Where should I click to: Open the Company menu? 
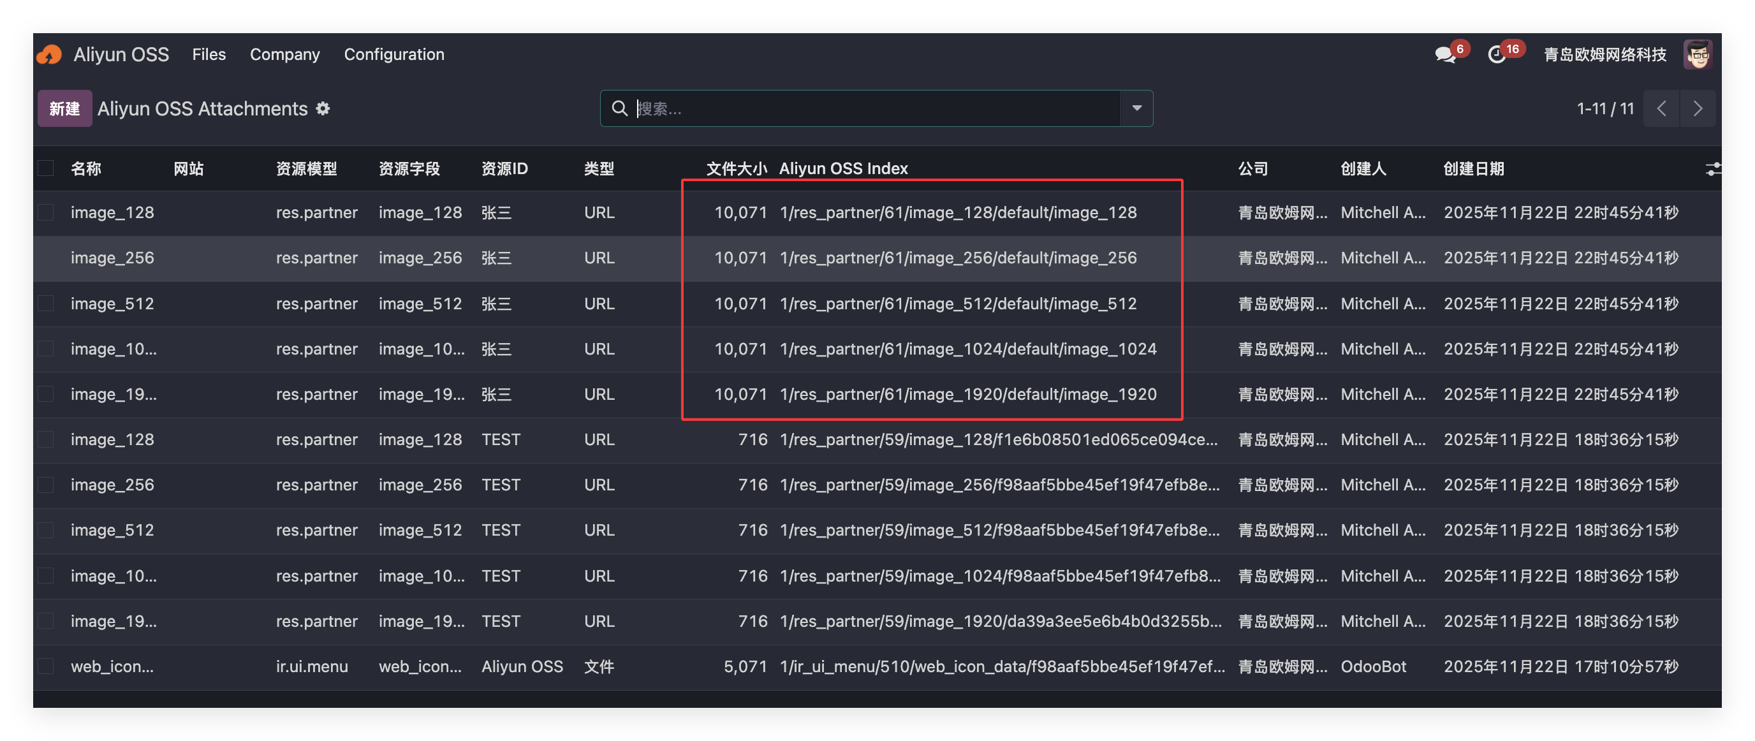(x=285, y=54)
